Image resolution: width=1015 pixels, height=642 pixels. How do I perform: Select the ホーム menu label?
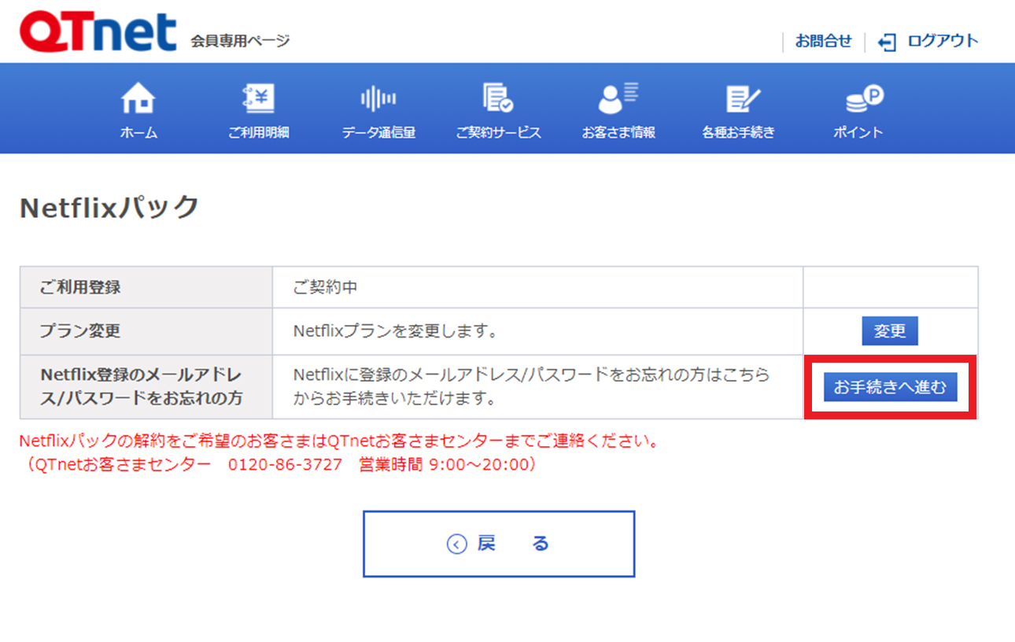tap(138, 133)
